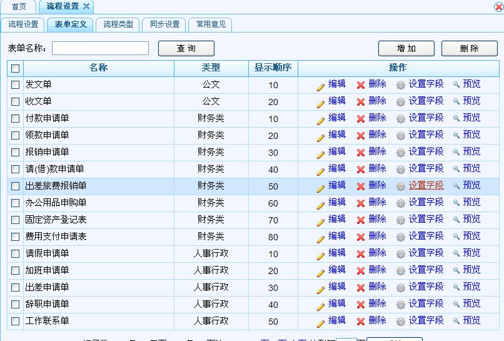Open the 常用意见 tab

[x=210, y=24]
